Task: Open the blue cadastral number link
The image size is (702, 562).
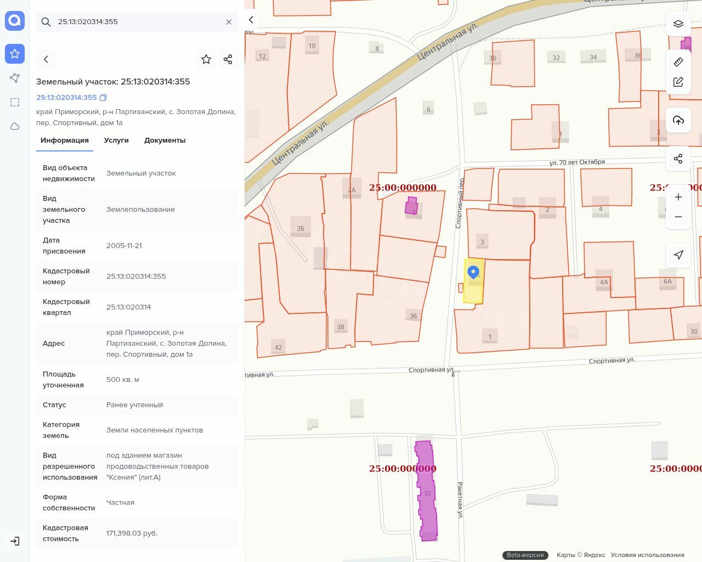Action: coord(66,98)
